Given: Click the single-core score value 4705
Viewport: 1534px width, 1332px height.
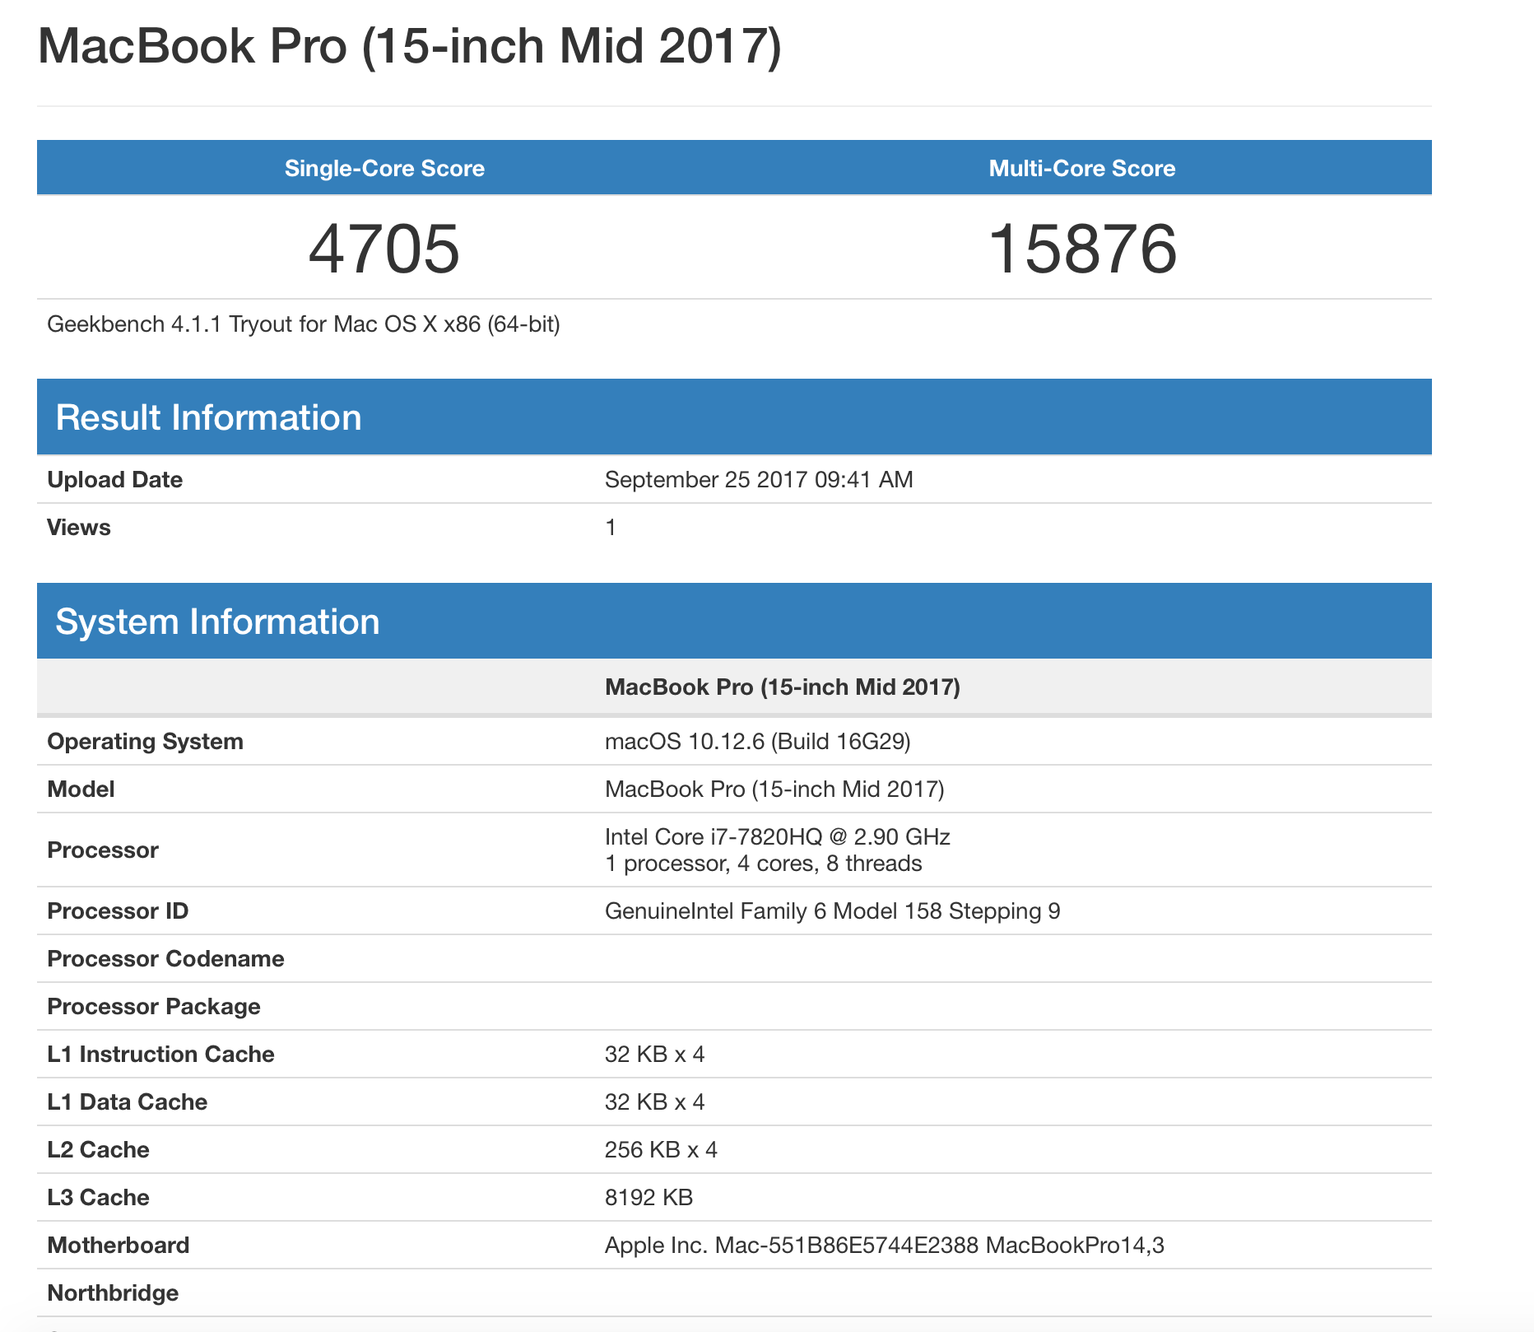Looking at the screenshot, I should pyautogui.click(x=384, y=249).
